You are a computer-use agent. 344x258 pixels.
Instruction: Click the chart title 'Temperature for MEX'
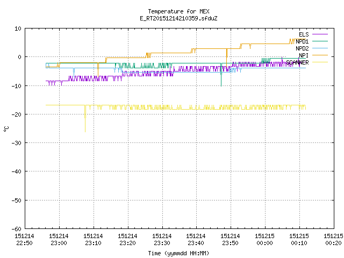pos(178,11)
